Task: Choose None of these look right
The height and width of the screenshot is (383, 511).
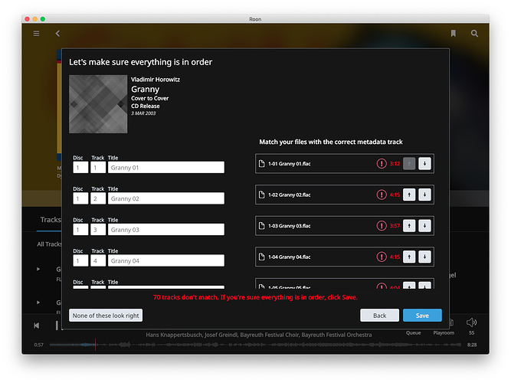Action: point(106,315)
